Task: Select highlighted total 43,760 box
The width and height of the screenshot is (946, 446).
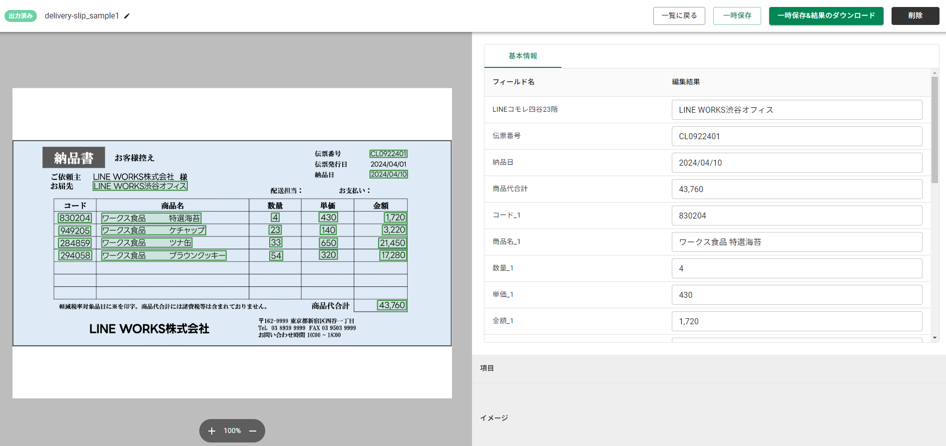Action: [392, 305]
